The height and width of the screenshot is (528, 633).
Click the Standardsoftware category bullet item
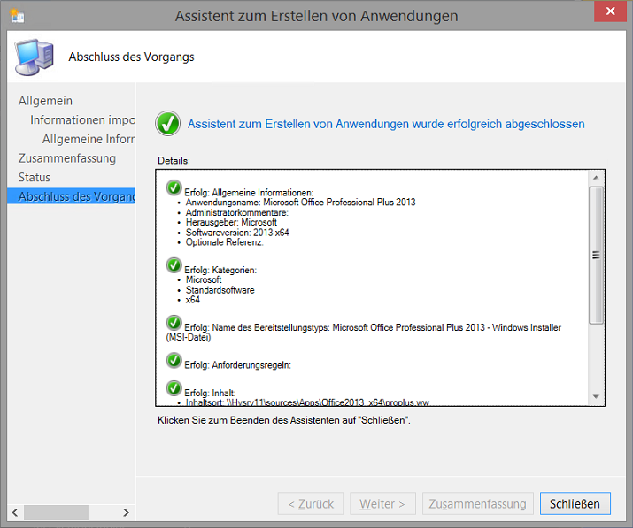pyautogui.click(x=220, y=290)
